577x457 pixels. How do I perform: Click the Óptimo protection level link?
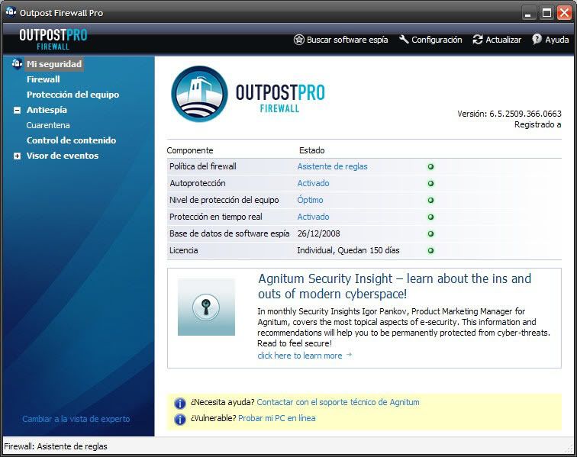(310, 200)
